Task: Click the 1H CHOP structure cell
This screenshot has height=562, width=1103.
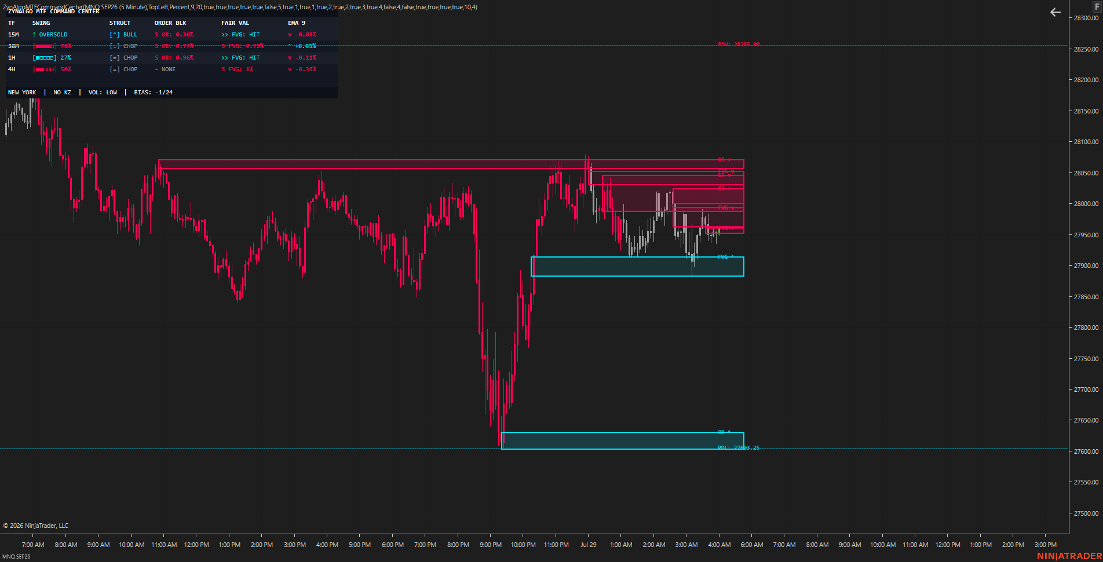Action: click(x=123, y=58)
